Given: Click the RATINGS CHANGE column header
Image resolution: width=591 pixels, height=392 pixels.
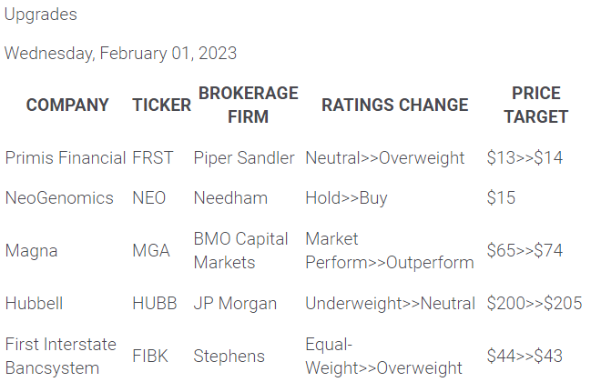Looking at the screenshot, I should (x=394, y=105).
